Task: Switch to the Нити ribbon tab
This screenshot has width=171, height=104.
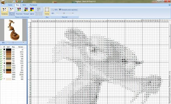Action: pyautogui.click(x=24, y=5)
